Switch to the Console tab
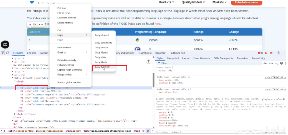 point(31,53)
